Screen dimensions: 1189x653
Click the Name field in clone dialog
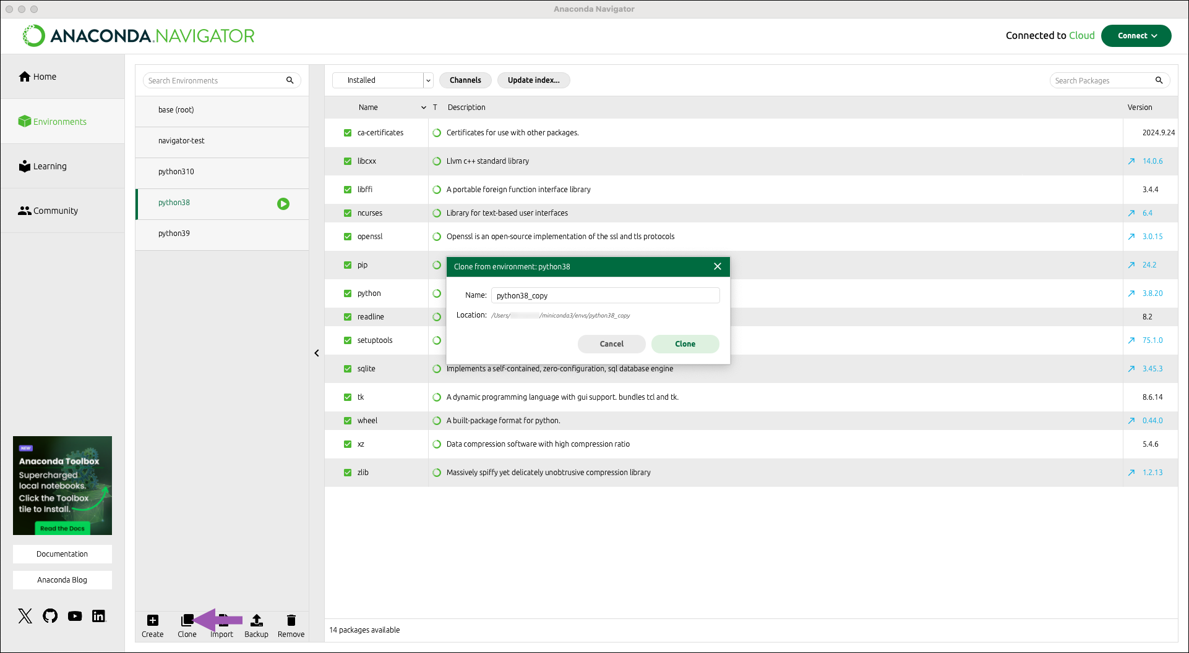pos(606,295)
